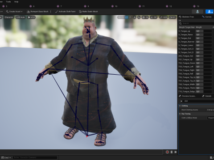Open the playback speed x1.0 menu
Image resolution: width=214 pixels, height=160 pixels.
click(31, 17)
